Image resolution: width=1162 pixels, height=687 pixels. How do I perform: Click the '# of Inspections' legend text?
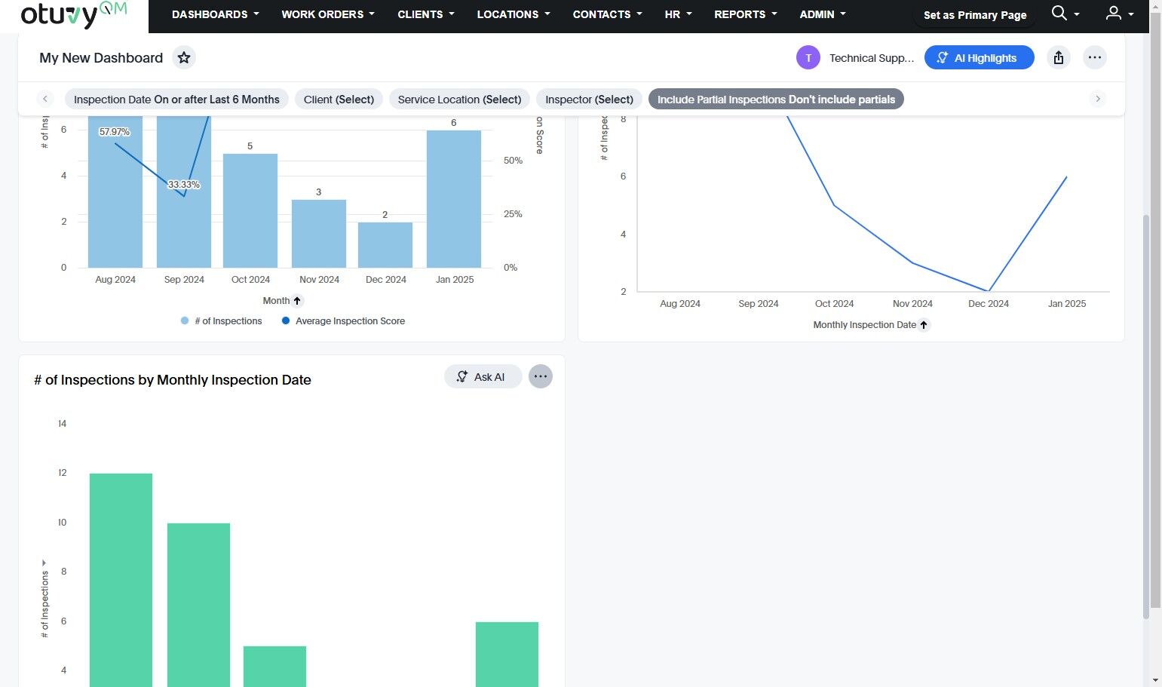pyautogui.click(x=228, y=321)
